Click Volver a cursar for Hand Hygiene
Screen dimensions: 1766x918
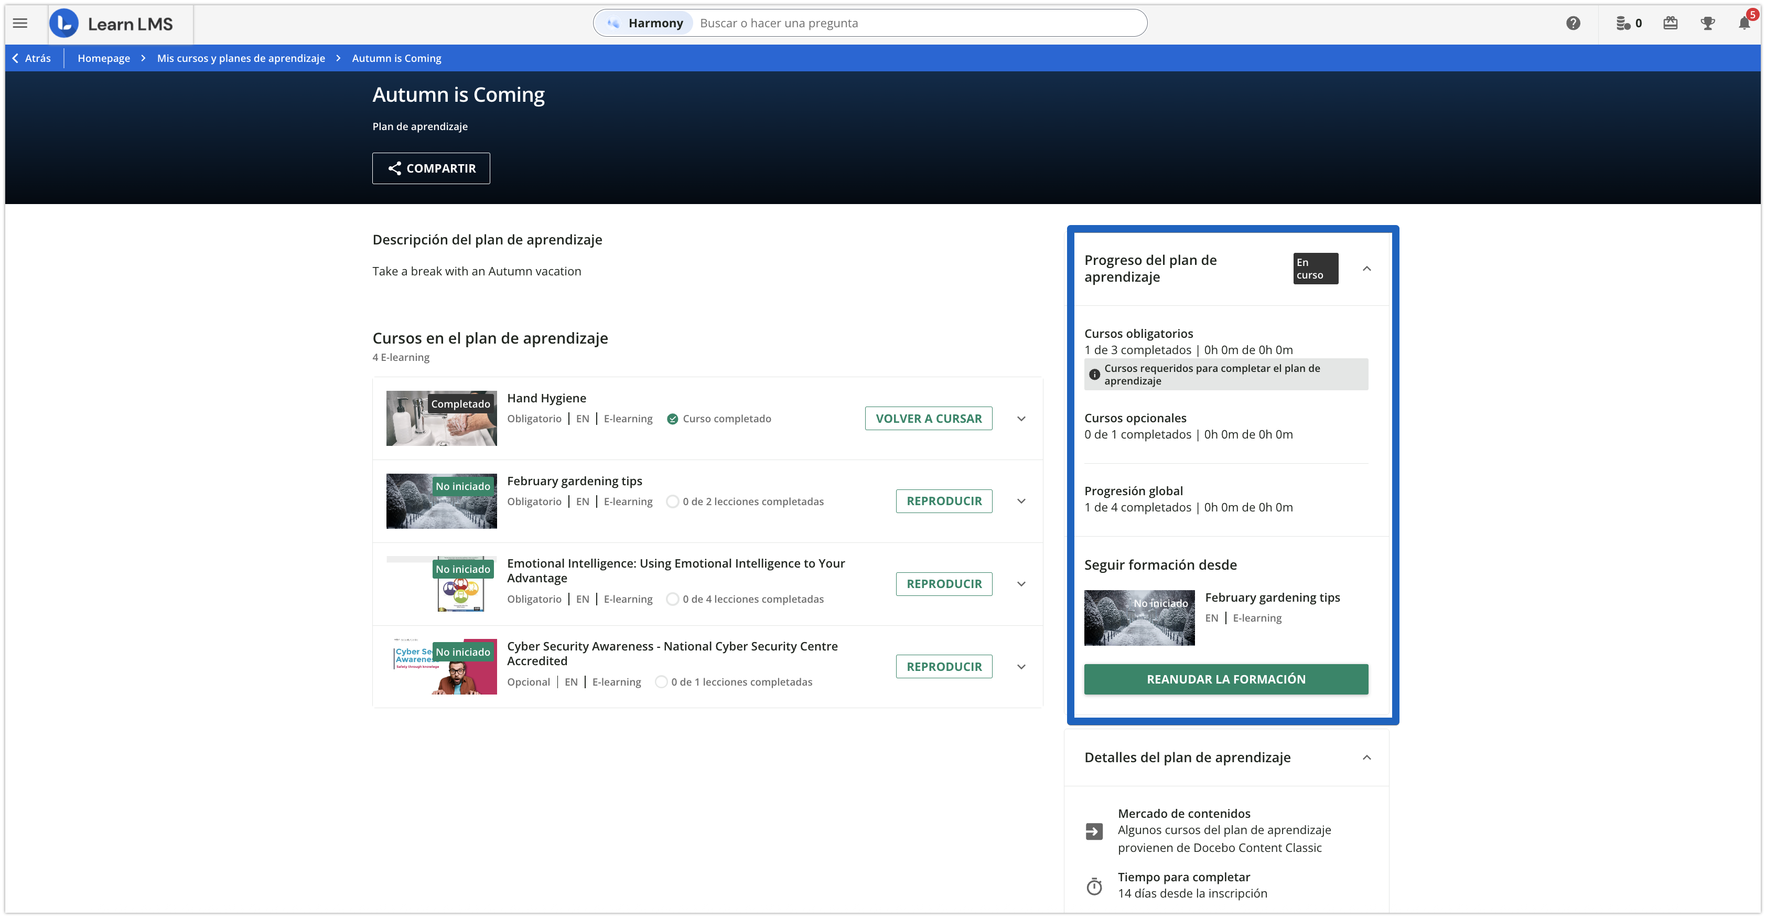(x=928, y=419)
